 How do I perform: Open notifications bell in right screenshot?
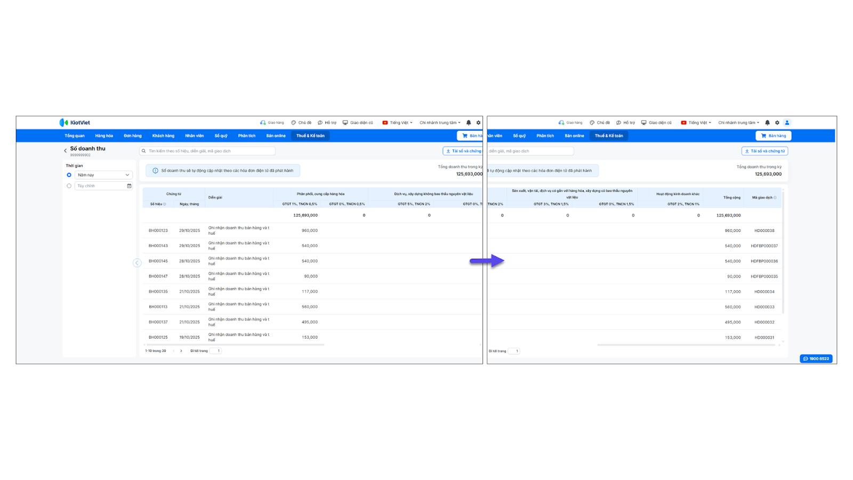pos(767,123)
